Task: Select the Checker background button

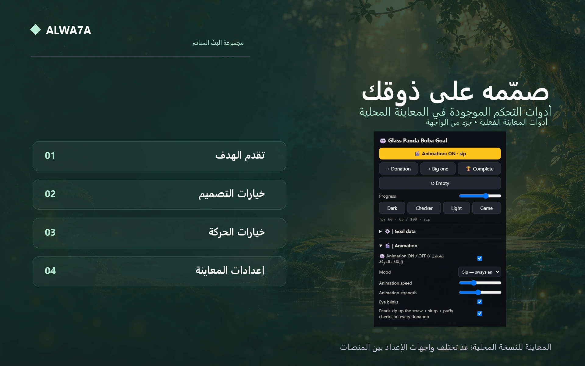Action: [x=424, y=208]
